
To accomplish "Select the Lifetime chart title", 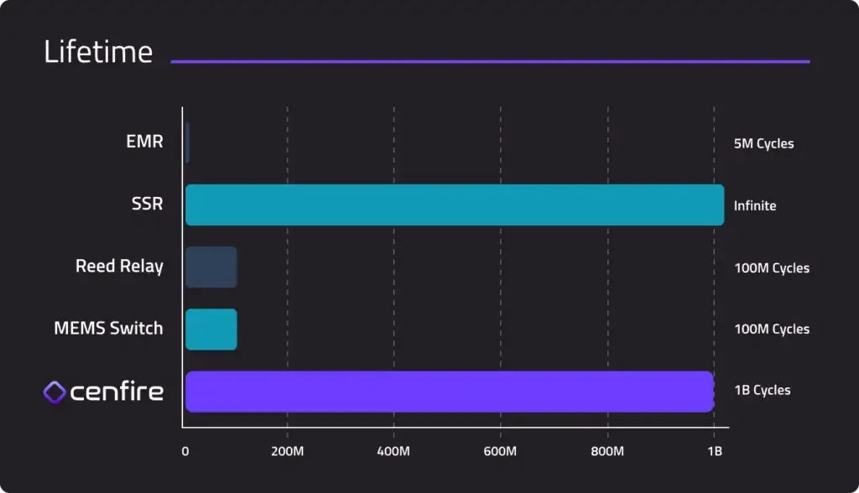I will coord(98,51).
